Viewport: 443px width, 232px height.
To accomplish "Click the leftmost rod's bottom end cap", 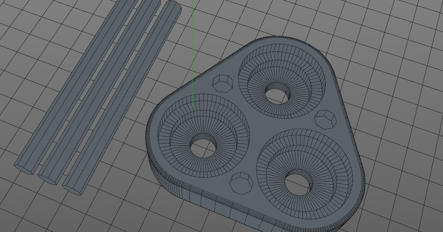I will (24, 167).
